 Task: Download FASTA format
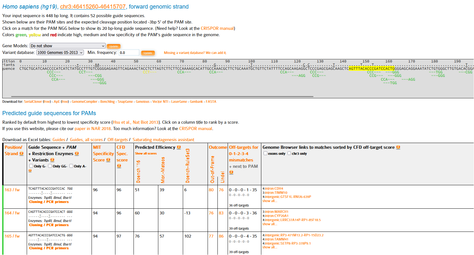[211, 101]
